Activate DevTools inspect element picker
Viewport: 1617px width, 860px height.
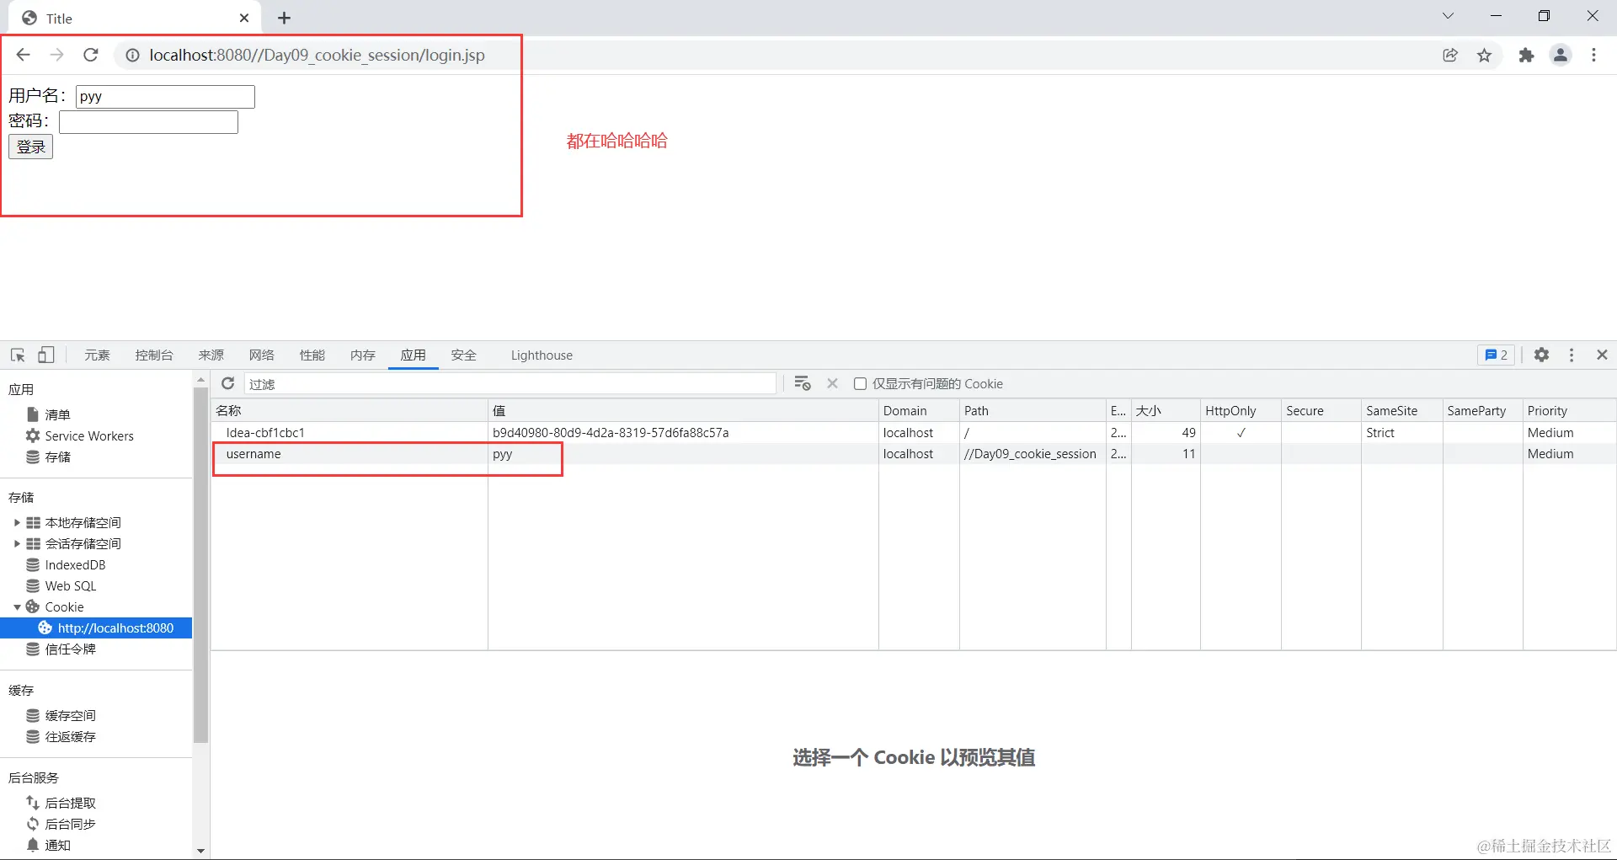pos(18,355)
